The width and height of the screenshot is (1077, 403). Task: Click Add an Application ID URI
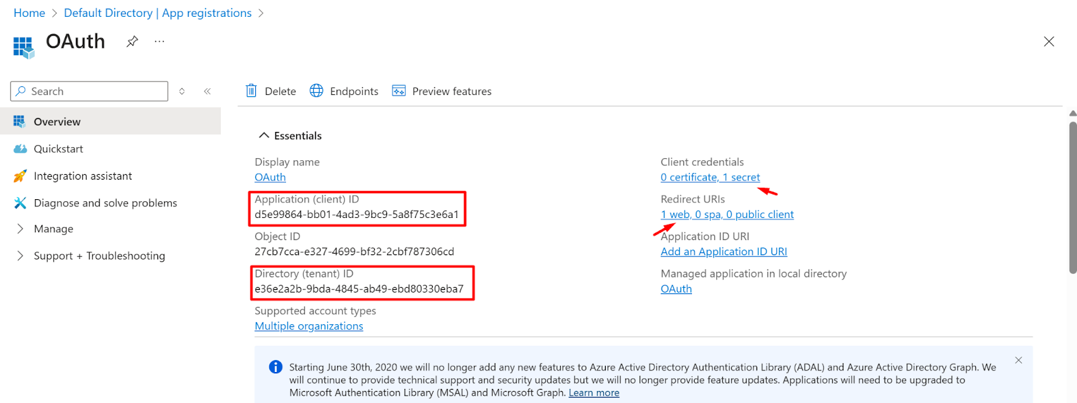724,252
